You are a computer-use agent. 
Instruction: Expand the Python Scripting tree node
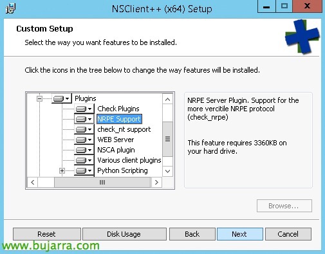62,170
